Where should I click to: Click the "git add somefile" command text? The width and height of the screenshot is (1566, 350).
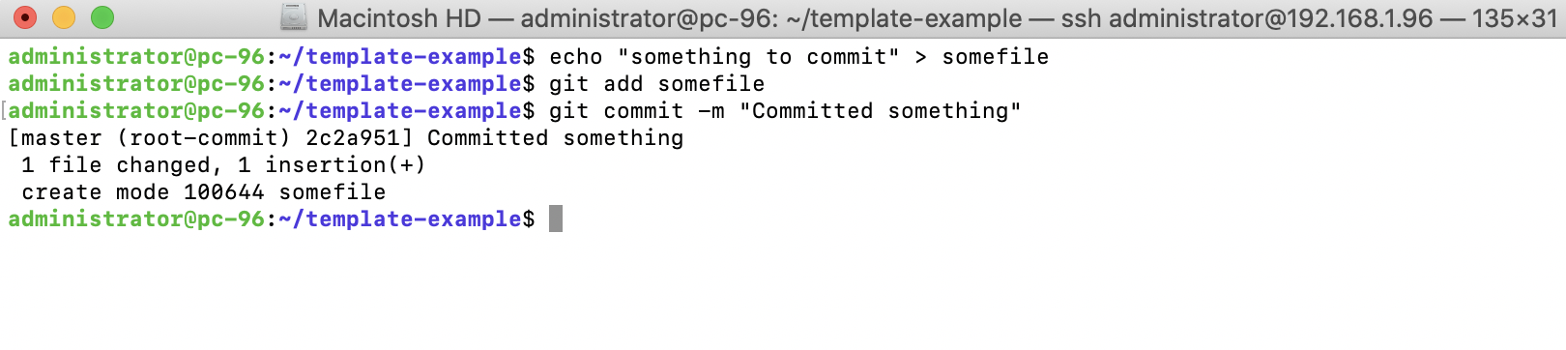tap(656, 84)
